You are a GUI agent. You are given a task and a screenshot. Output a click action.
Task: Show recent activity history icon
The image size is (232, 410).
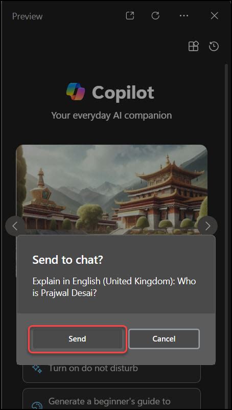click(214, 47)
